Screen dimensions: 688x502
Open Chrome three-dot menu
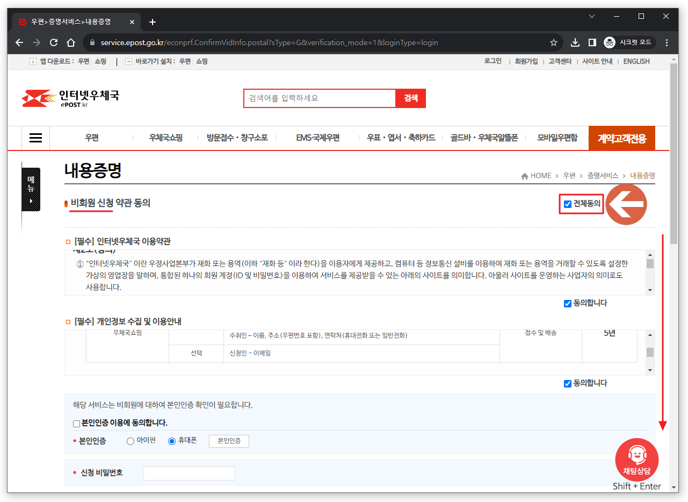[667, 42]
